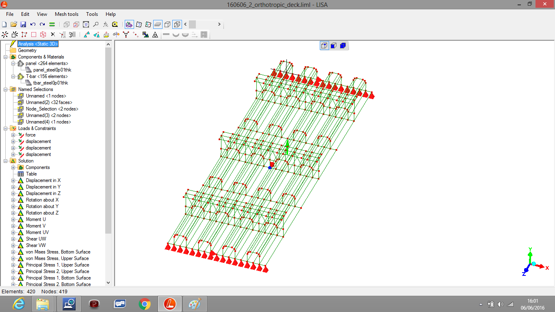The height and width of the screenshot is (312, 555).
Task: Switch to face selection mode cube
Action: point(333,45)
